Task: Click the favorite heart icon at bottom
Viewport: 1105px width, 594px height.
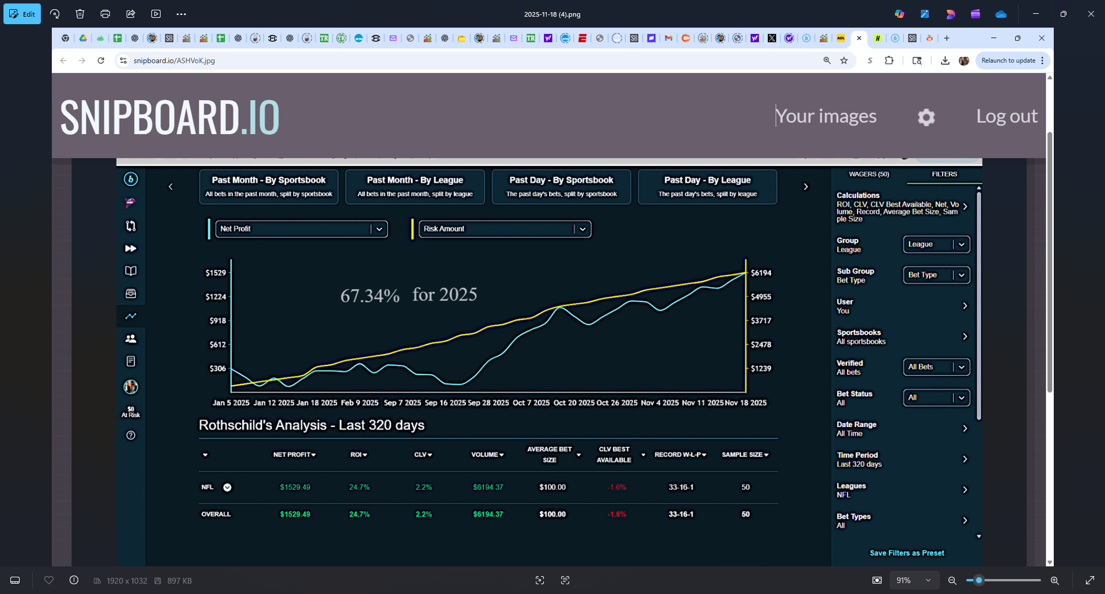Action: 49,580
